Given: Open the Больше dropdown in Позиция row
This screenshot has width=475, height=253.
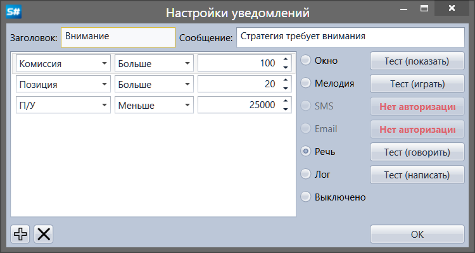Looking at the screenshot, I should pyautogui.click(x=154, y=84).
